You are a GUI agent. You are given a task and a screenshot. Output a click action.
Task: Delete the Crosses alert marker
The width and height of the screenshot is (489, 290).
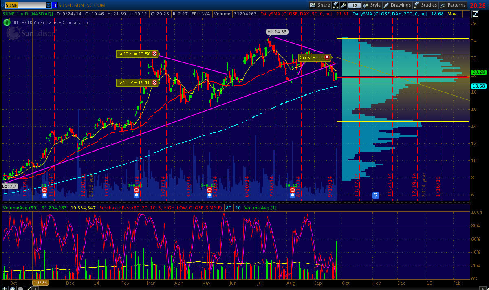click(x=327, y=57)
